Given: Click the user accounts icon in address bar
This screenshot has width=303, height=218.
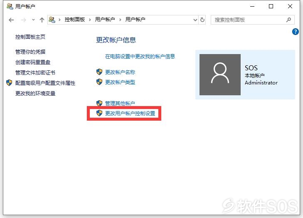Looking at the screenshot, I should (x=52, y=20).
